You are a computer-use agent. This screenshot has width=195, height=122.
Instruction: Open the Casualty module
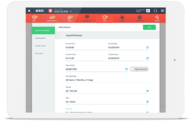coord(87,18)
